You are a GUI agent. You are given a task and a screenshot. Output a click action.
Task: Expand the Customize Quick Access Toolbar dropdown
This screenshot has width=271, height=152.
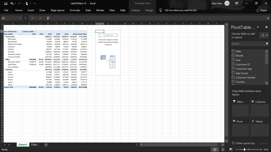[x=35, y=3]
